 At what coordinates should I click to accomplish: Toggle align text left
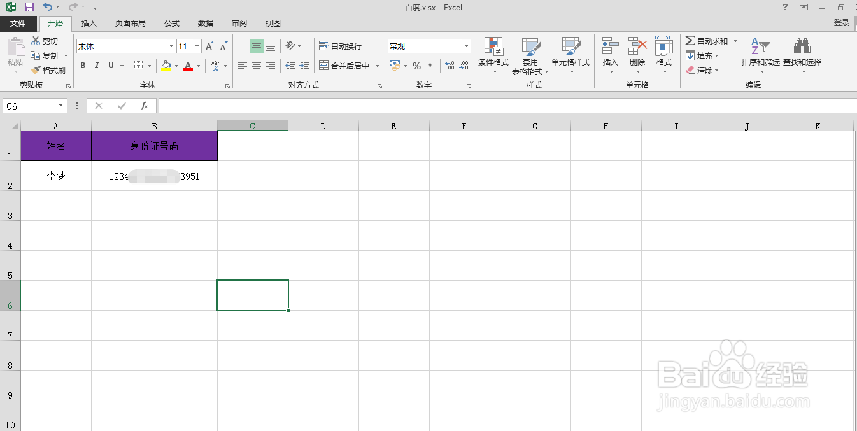tap(243, 66)
